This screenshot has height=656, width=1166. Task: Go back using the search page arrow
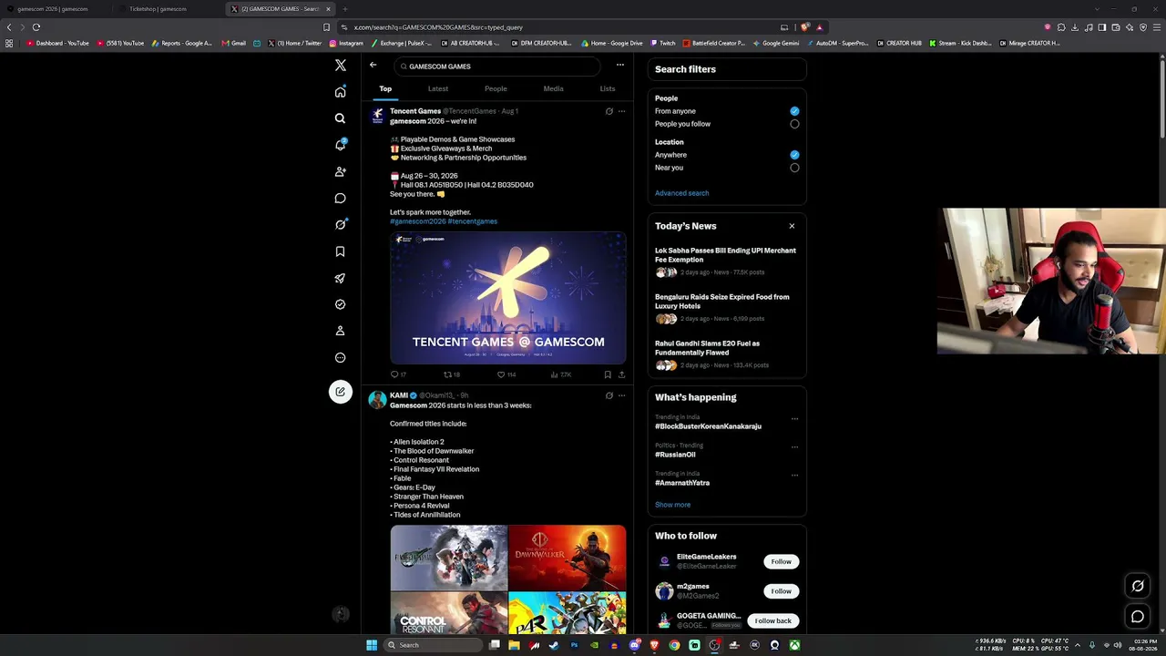[373, 65]
